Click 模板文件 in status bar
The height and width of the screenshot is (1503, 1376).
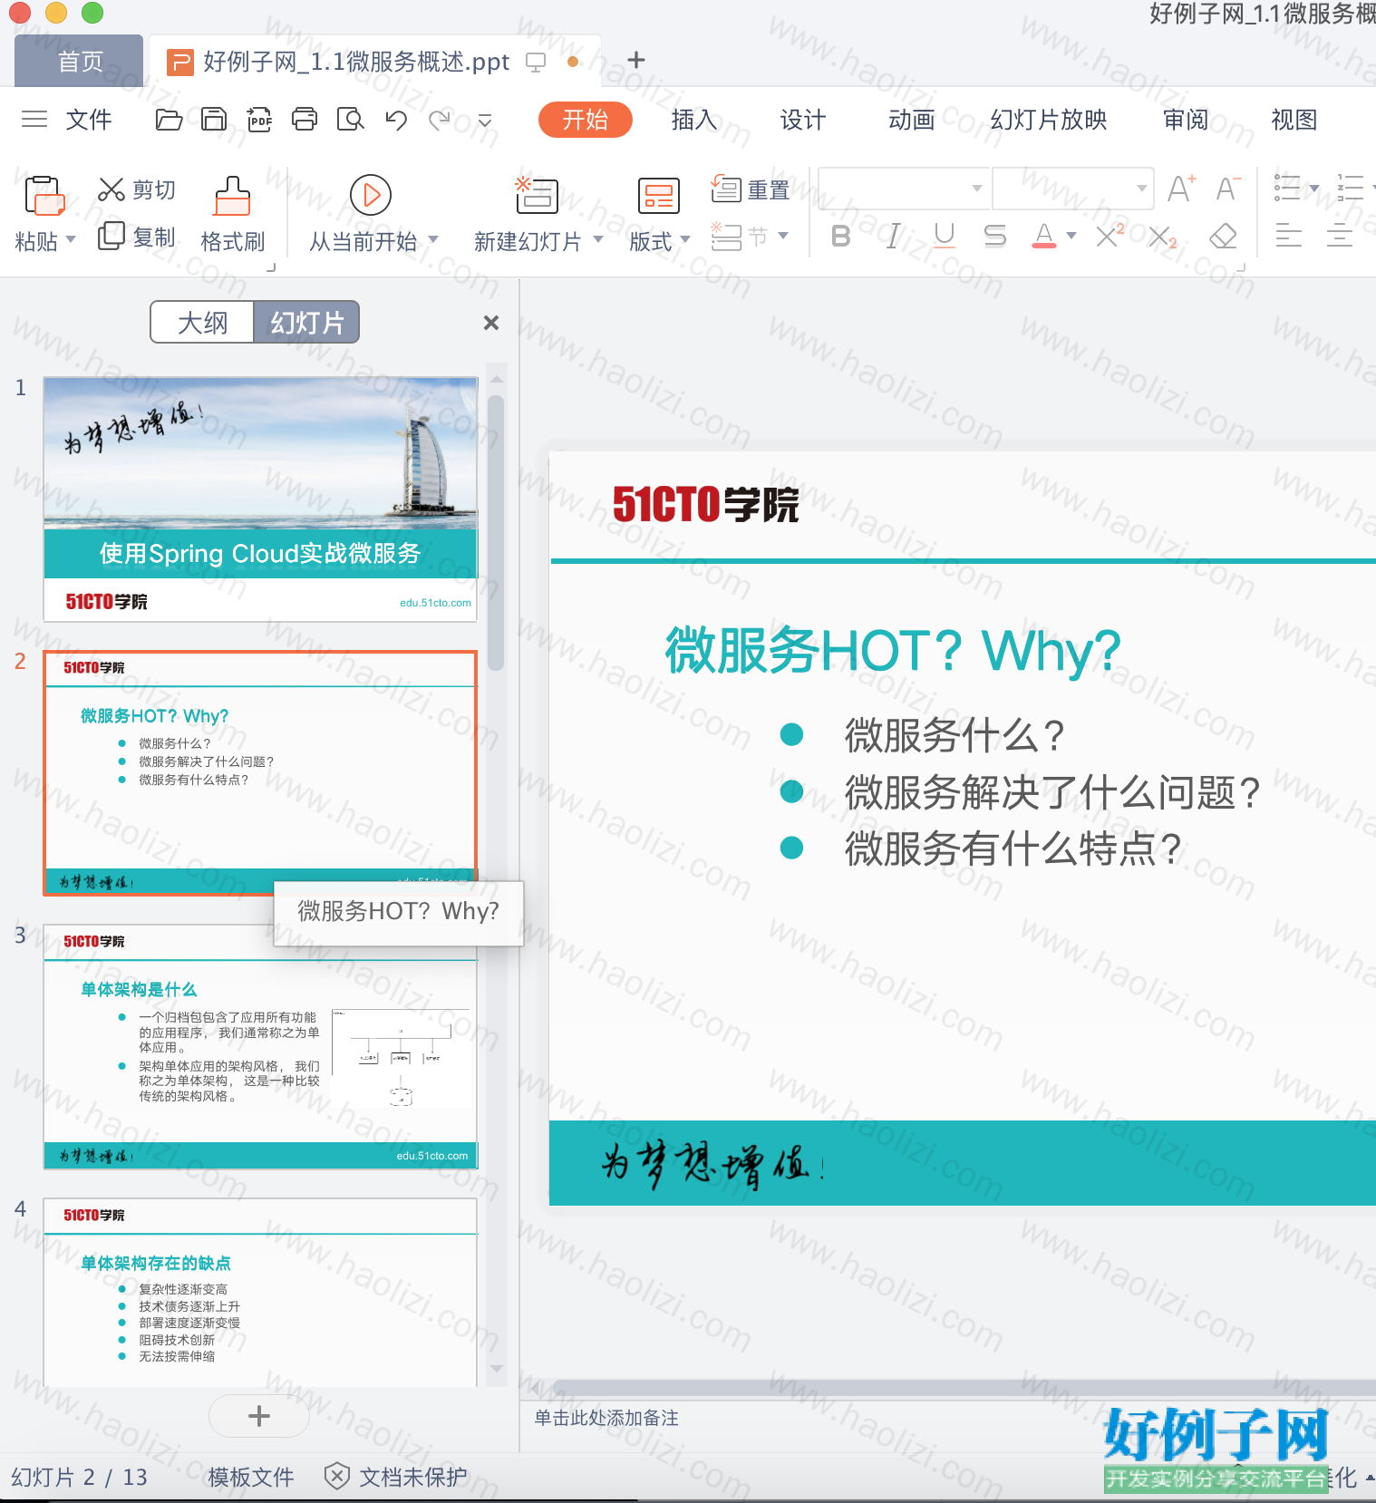[x=251, y=1478]
